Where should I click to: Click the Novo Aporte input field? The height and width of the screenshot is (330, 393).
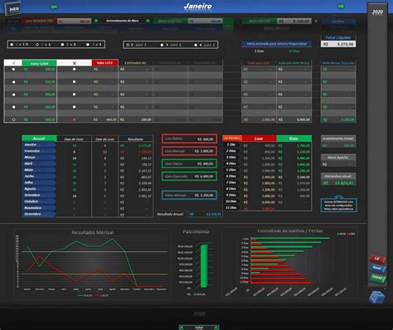[x=338, y=164]
